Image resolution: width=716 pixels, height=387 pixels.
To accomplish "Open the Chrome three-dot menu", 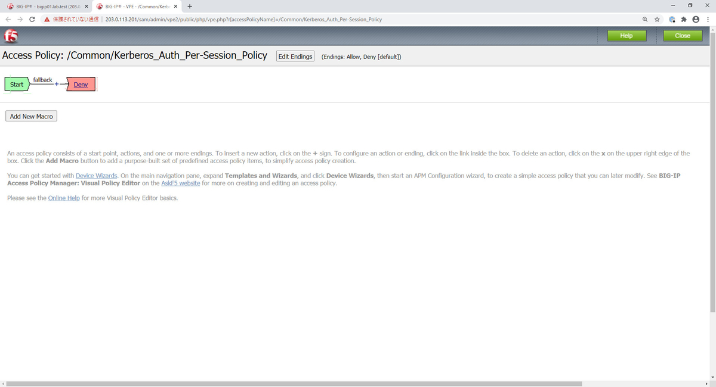I will pyautogui.click(x=708, y=19).
